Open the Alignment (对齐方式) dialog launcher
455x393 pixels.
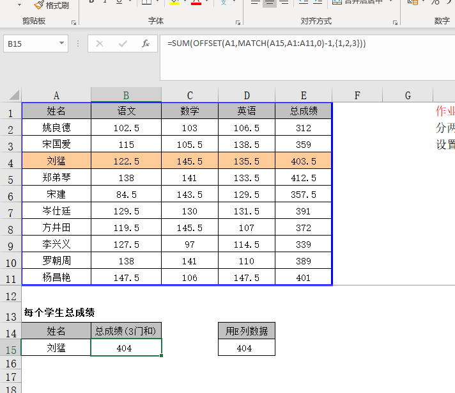pyautogui.click(x=395, y=22)
